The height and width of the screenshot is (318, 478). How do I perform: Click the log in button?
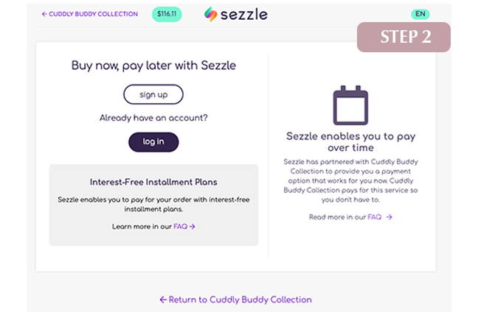(153, 142)
